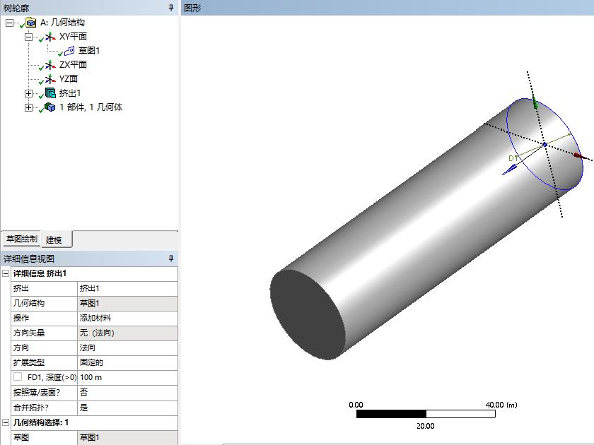
Task: Expand the 1 部件, 1 几何体 node
Action: click(28, 107)
